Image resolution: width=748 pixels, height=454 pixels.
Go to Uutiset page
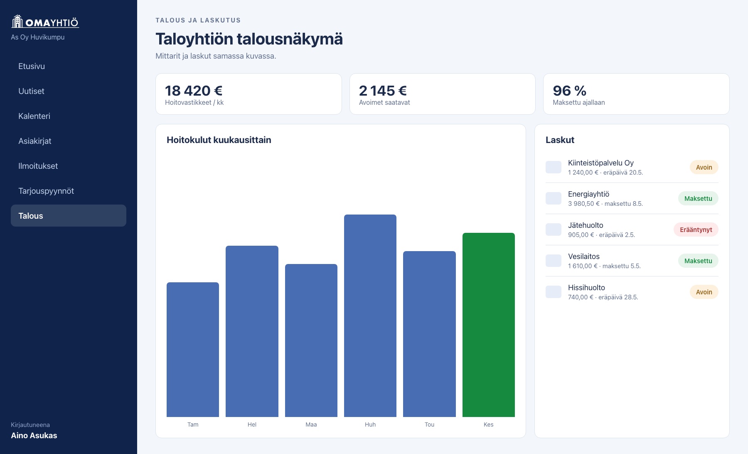tap(69, 91)
